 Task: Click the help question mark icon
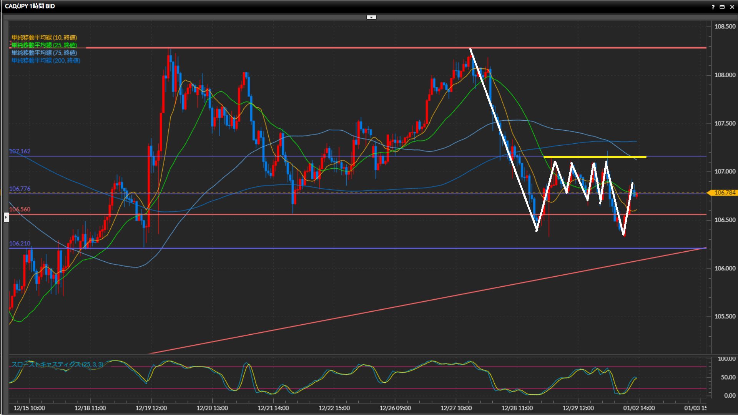click(x=713, y=7)
